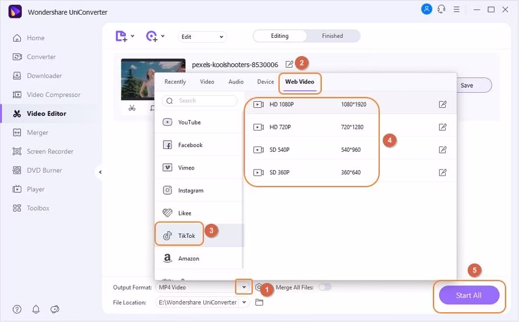This screenshot has width=519, height=322.
Task: Open the Toolbox
Action: [31, 208]
